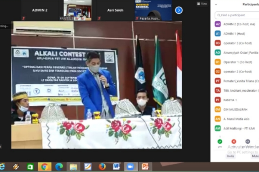Open Google Chrome from taskbar

(x=44, y=167)
